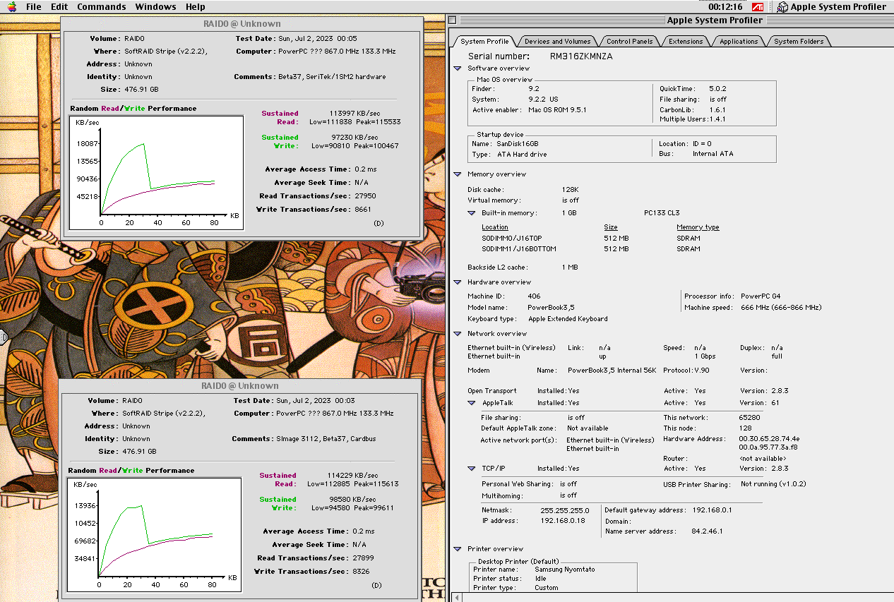Click the Location column header in memory table
This screenshot has width=894, height=602.
coord(495,227)
